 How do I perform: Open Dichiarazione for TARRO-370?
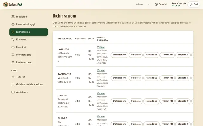point(119,78)
